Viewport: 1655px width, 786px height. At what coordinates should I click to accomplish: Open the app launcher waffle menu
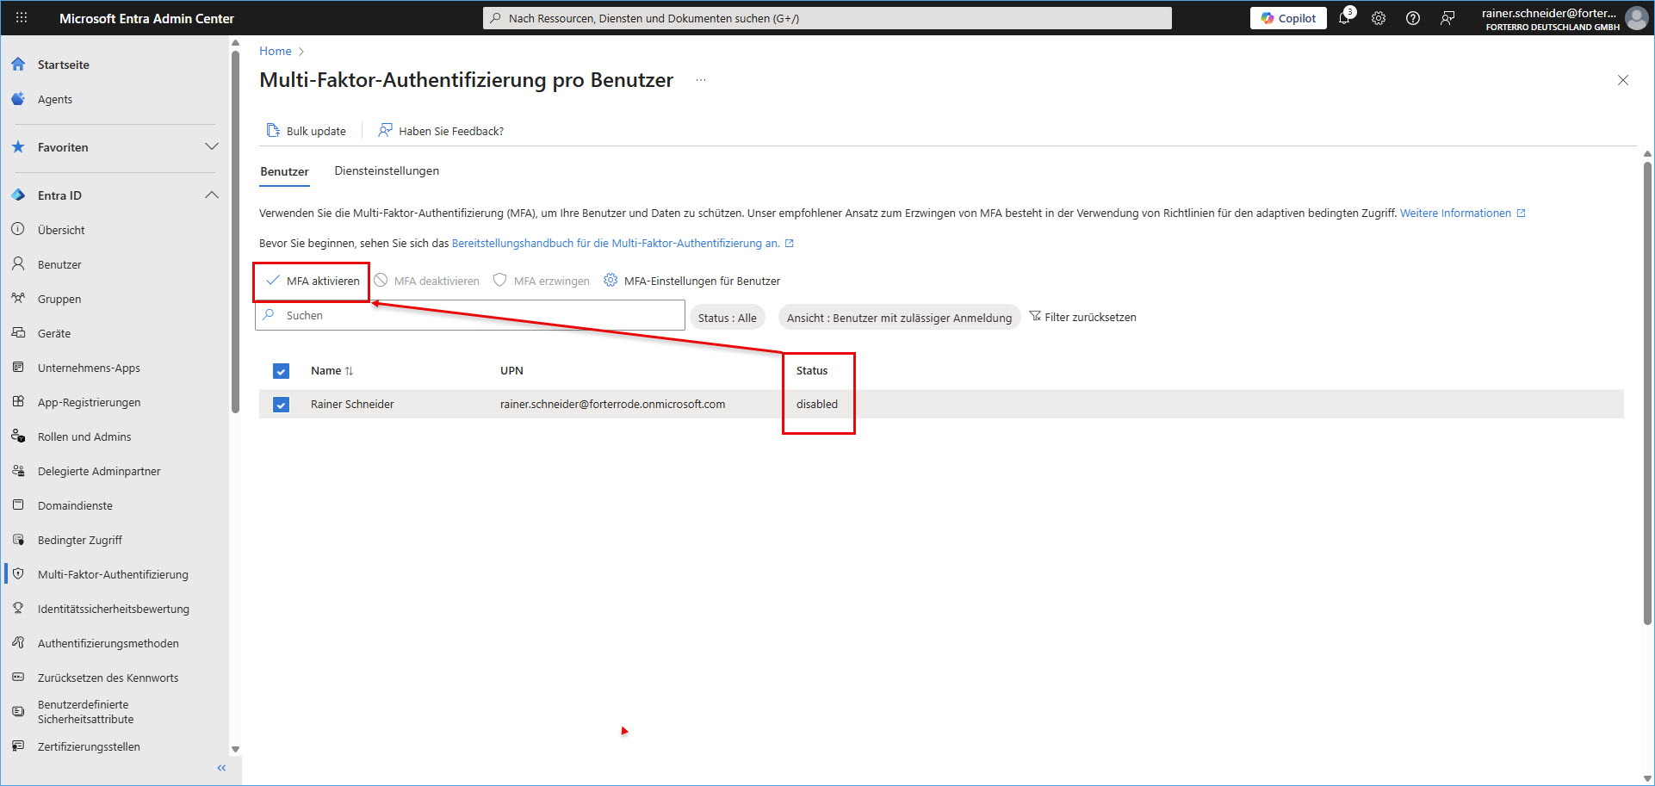point(22,17)
